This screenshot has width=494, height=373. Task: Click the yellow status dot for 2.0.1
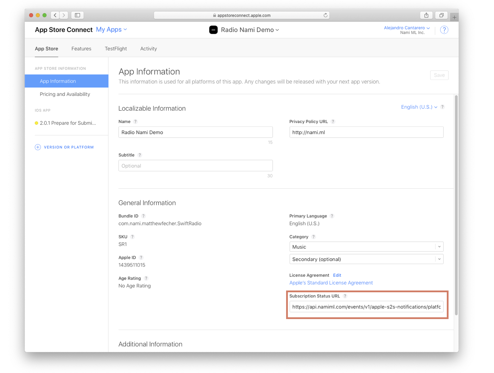coord(36,123)
